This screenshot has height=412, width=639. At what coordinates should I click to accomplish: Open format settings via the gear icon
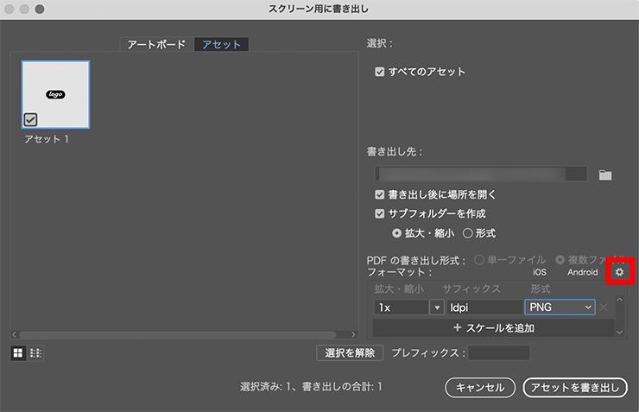coord(619,272)
